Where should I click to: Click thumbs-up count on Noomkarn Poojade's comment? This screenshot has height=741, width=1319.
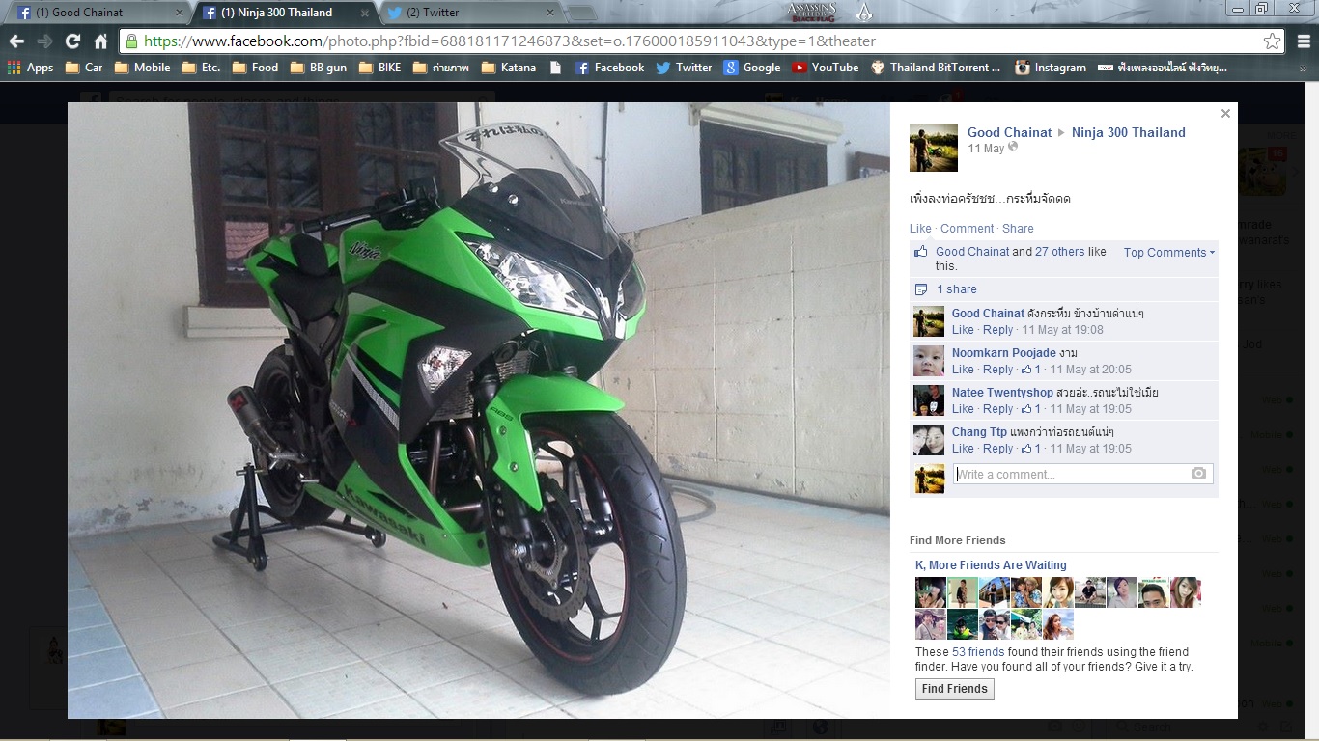tap(1031, 370)
